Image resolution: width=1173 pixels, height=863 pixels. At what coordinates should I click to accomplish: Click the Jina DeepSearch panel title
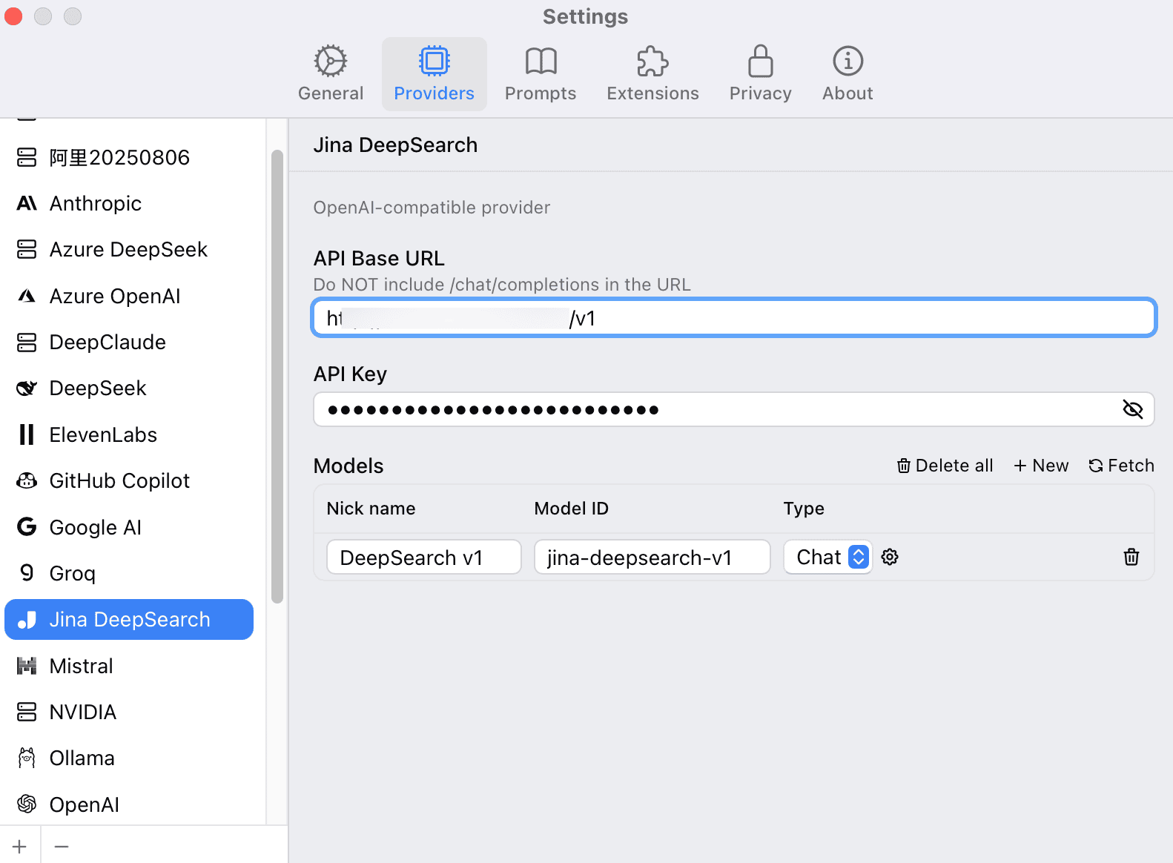tap(395, 145)
